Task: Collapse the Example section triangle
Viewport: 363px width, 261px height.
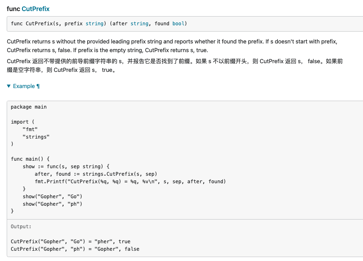Action: pyautogui.click(x=9, y=86)
